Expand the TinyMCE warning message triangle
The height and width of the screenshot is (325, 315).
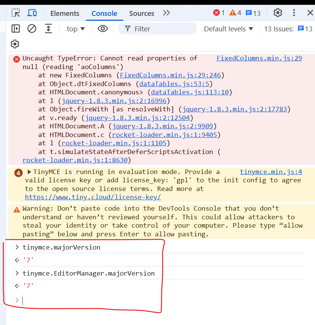click(29, 172)
